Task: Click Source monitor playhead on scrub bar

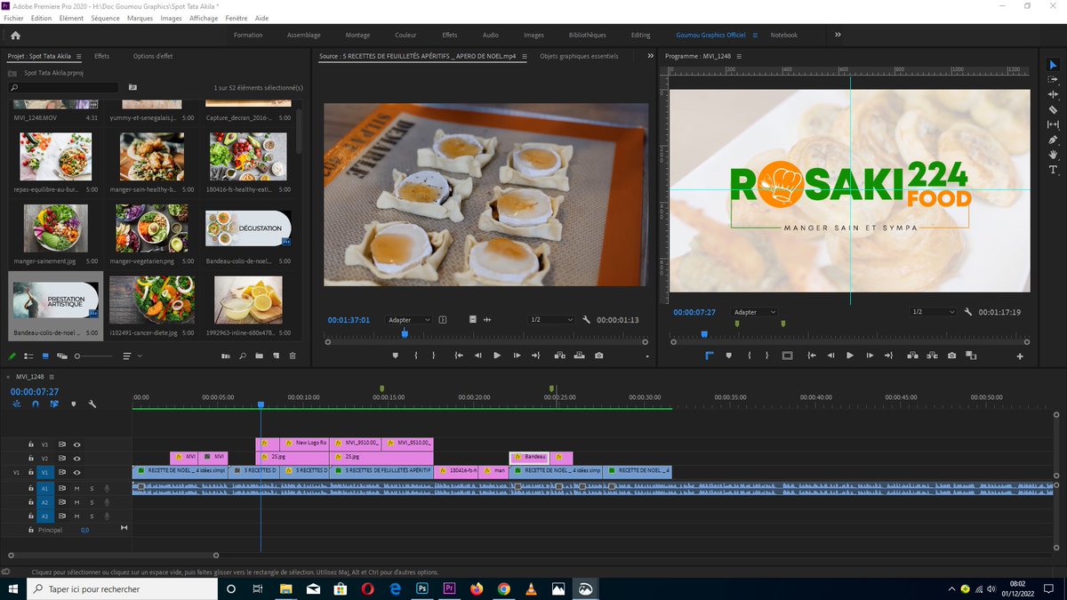Action: point(405,333)
